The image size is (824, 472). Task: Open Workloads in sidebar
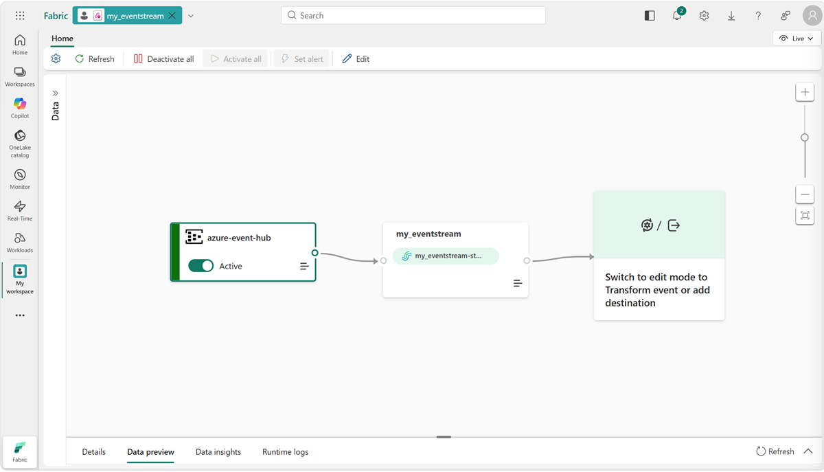[x=20, y=243]
